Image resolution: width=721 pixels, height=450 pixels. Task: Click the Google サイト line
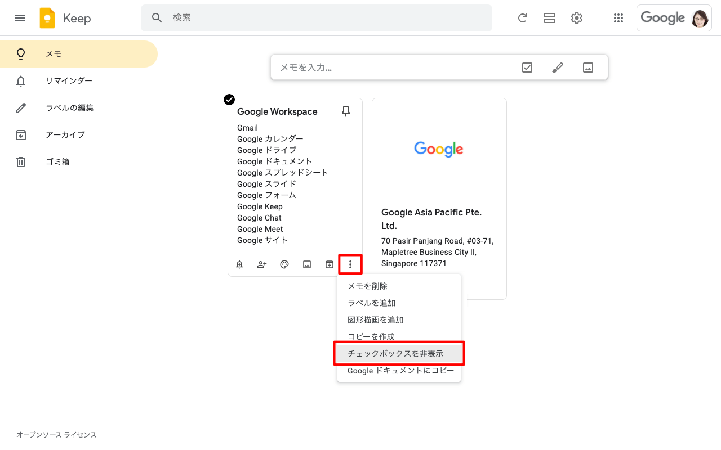tap(262, 240)
